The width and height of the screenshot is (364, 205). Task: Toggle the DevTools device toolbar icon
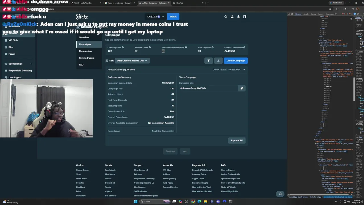pos(292,14)
